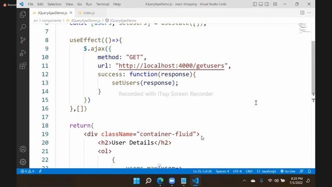The width and height of the screenshot is (332, 187).
Task: Open Windows Start button on taskbar
Action: pos(136,181)
